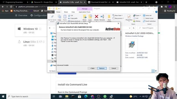Click Select all in ribbon
The image size is (177, 99).
click(147, 15)
